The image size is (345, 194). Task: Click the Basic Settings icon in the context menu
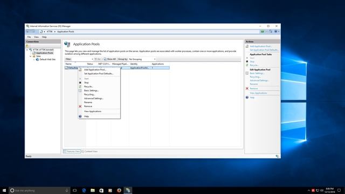coord(80,91)
